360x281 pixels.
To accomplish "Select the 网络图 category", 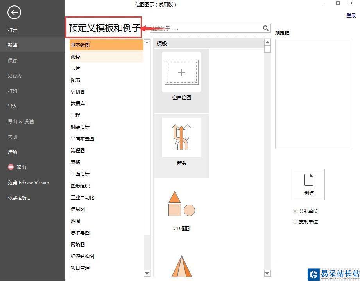I will [107, 245].
